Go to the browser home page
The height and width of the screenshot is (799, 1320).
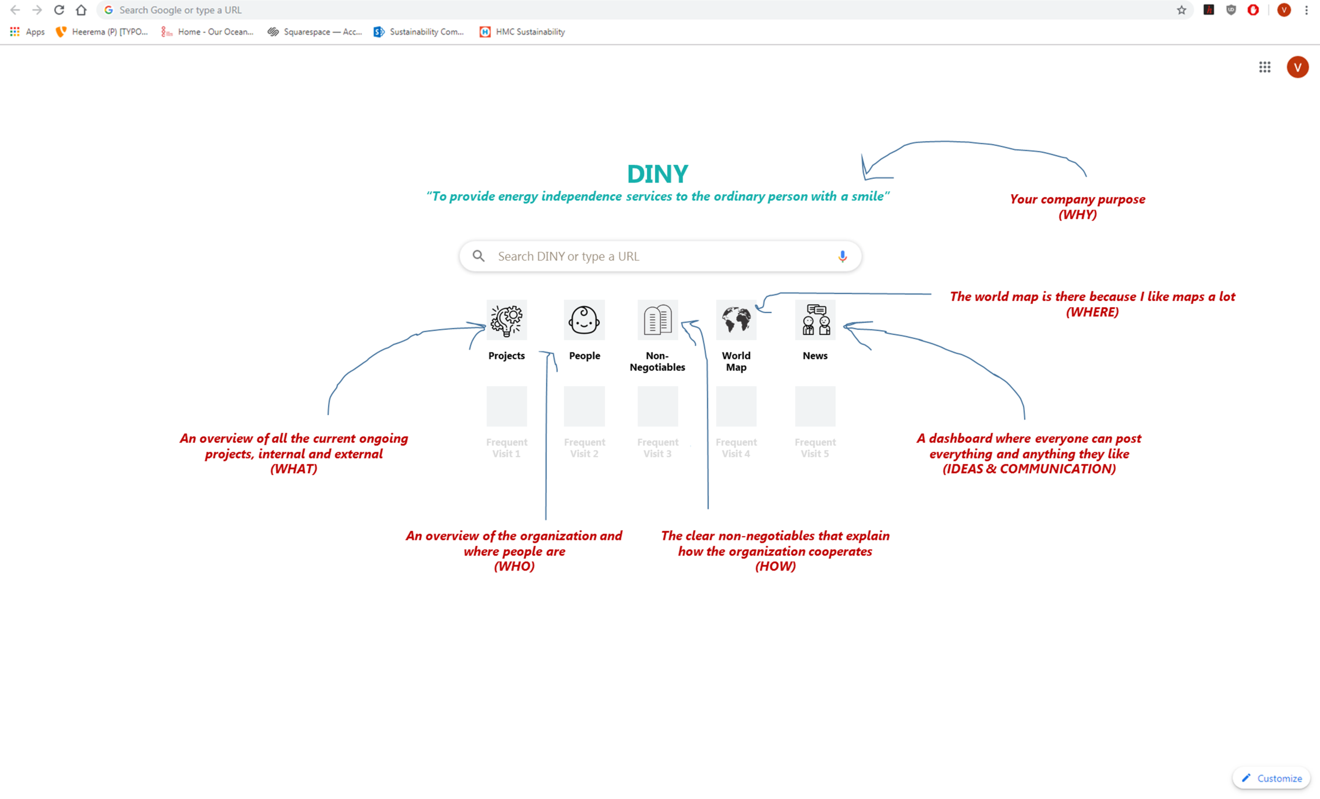[x=81, y=10]
